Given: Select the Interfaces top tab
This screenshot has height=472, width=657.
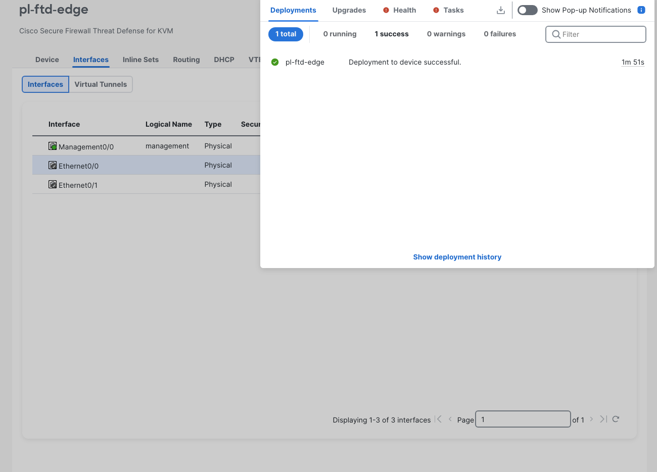Looking at the screenshot, I should 91,60.
